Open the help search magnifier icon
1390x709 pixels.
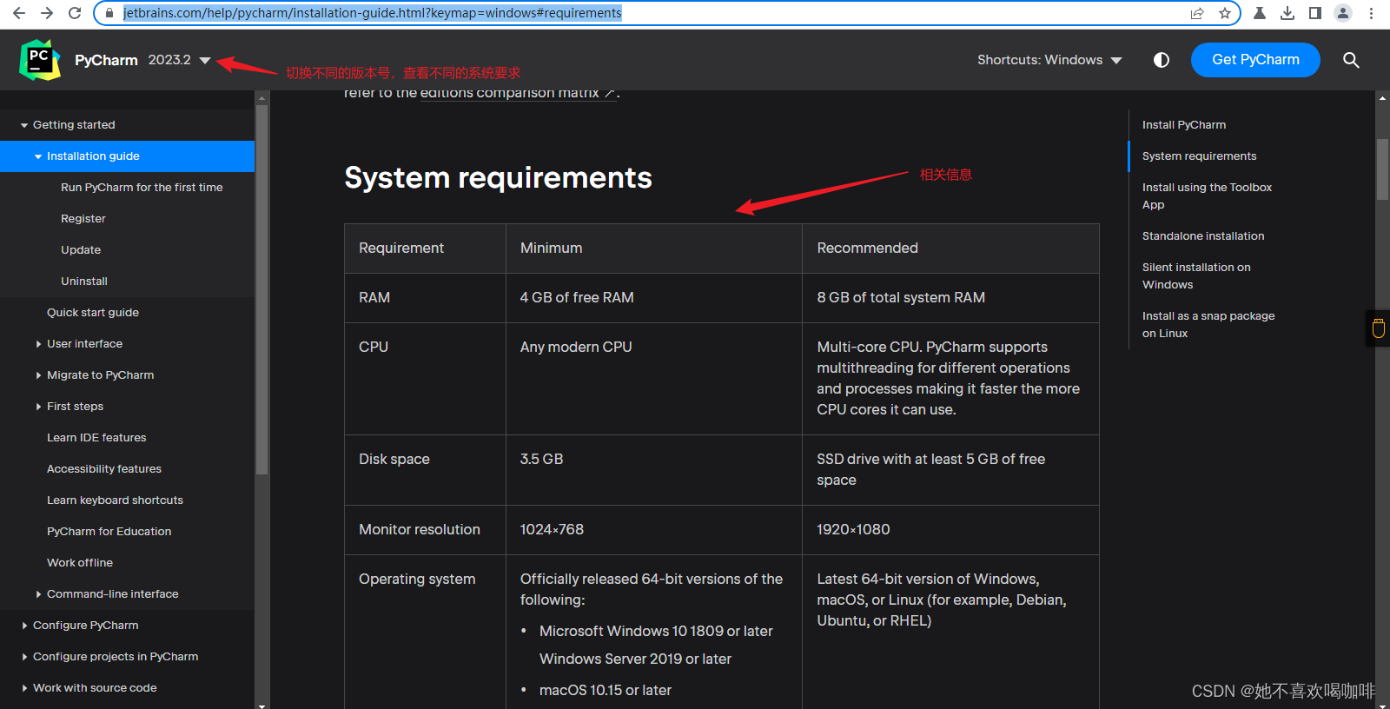coord(1351,60)
